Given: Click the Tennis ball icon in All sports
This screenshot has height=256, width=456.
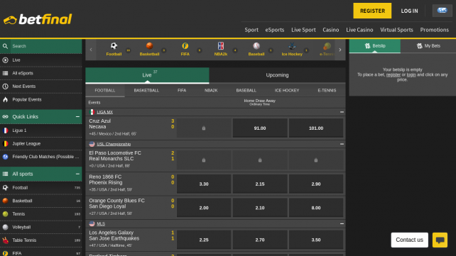Looking at the screenshot, I should 5,214.
